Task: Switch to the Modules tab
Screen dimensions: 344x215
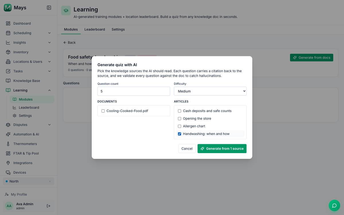Action: (x=71, y=30)
